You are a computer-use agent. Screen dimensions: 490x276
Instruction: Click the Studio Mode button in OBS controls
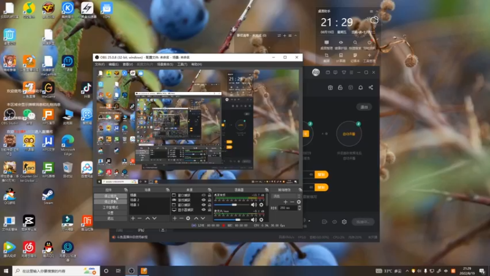111,207
